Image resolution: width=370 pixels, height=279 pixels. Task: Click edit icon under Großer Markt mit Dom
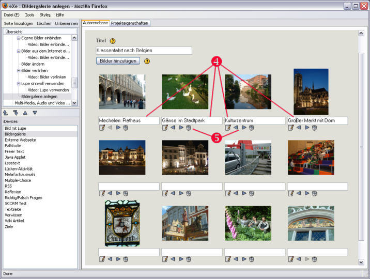coord(291,128)
